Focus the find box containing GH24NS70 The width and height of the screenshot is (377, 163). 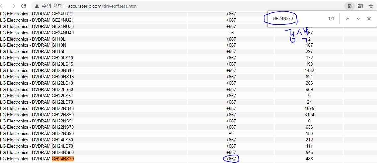[x=298, y=19]
